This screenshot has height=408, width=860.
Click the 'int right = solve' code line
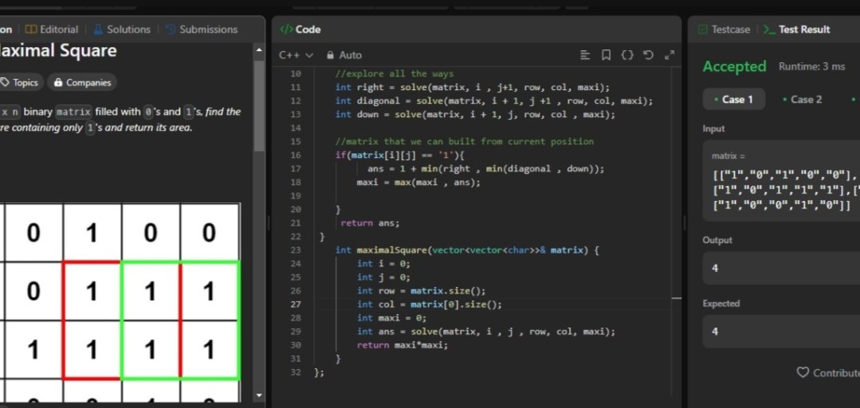(472, 87)
